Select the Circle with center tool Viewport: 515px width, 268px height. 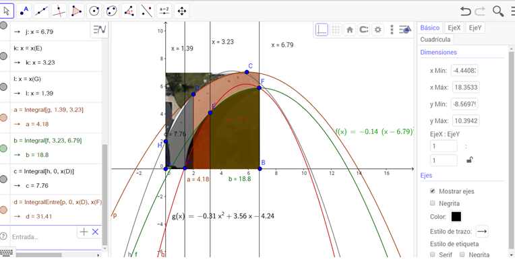coord(94,11)
